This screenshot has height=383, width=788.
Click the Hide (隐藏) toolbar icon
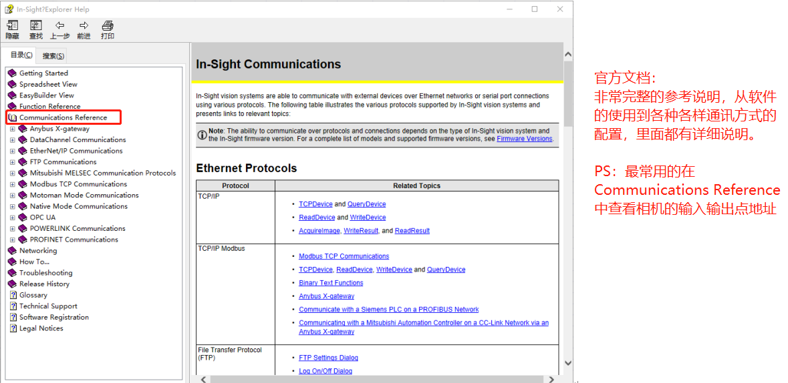(x=13, y=25)
